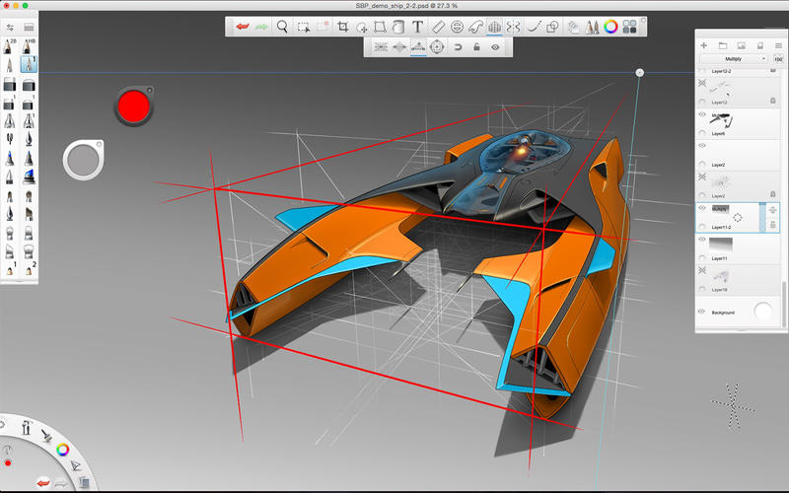This screenshot has width=789, height=493.
Task: Click the red color puck
Action: (131, 106)
